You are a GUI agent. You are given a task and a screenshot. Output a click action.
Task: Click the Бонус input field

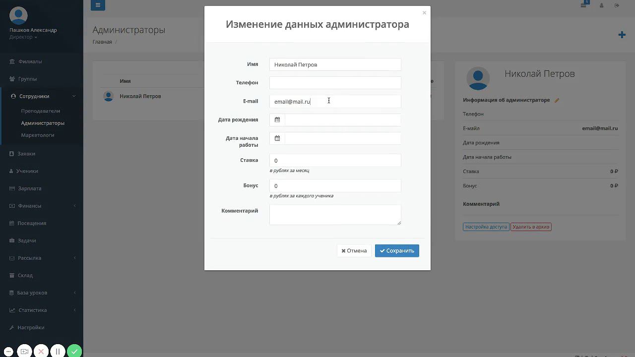tap(335, 185)
